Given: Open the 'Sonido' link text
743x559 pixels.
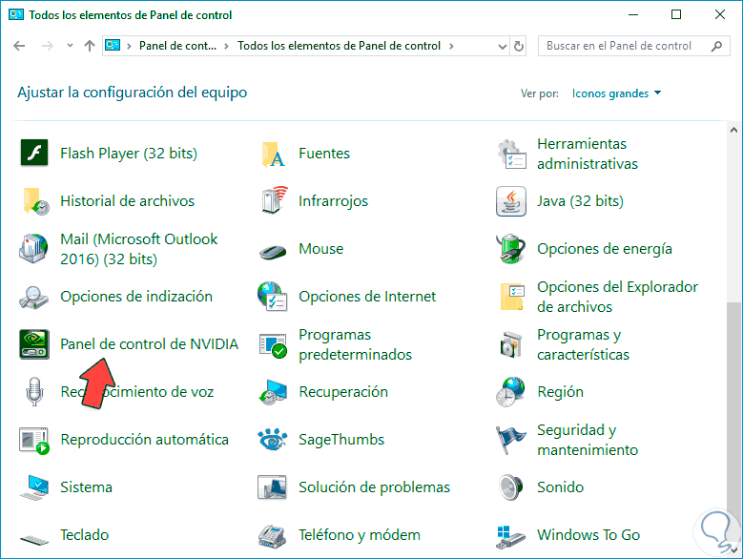Looking at the screenshot, I should click(560, 487).
